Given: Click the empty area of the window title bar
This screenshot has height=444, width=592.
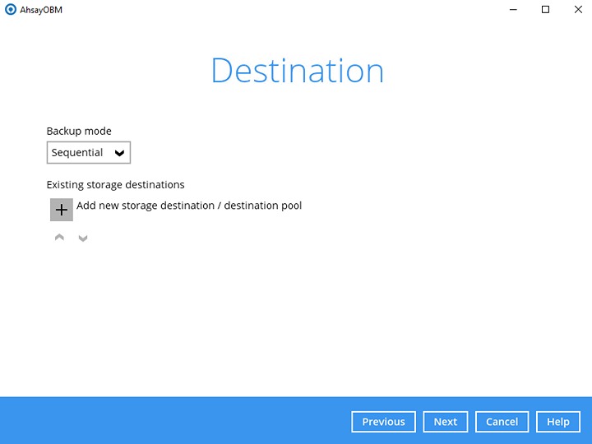Looking at the screenshot, I should (271, 9).
